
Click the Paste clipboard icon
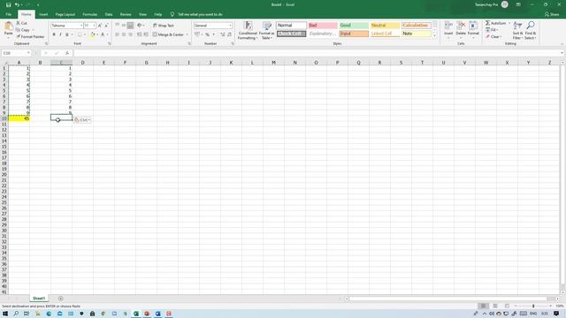pyautogui.click(x=8, y=26)
